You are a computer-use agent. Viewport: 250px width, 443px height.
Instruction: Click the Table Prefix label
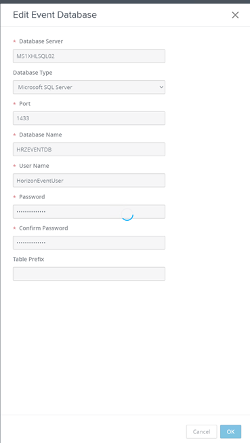coord(28,259)
